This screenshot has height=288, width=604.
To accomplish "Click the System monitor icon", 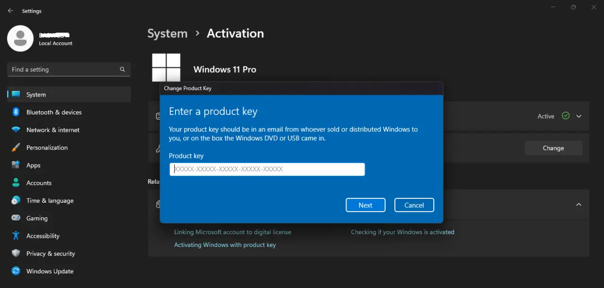I will [16, 94].
